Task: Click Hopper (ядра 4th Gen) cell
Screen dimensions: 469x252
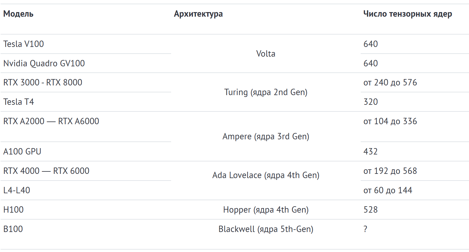Action: (x=266, y=210)
